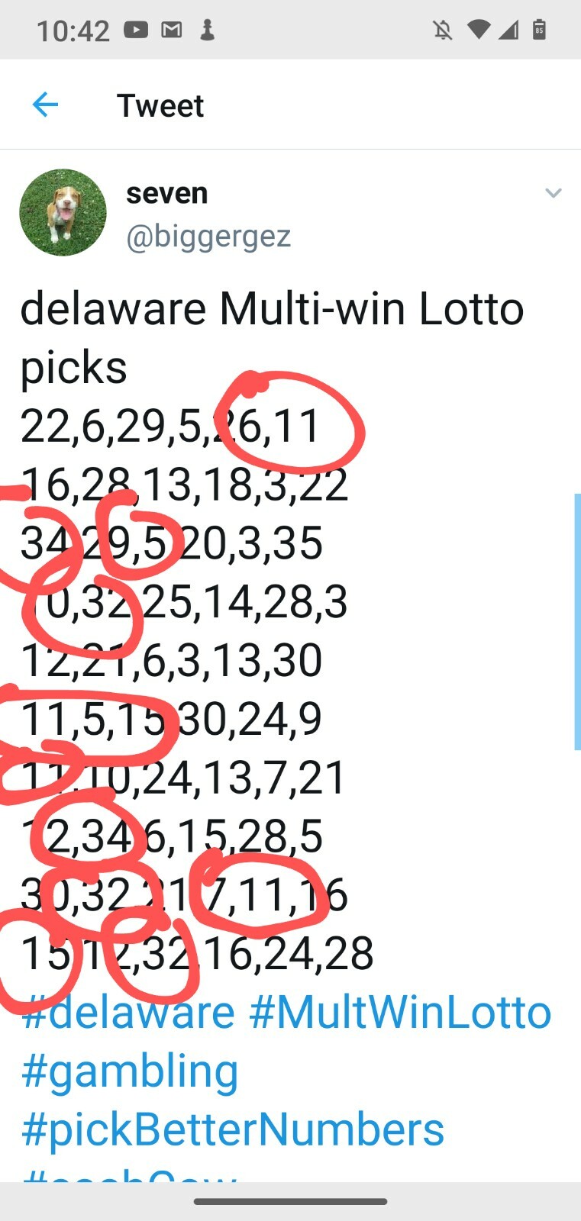Tap the display name seven
581x1221 pixels.
[x=167, y=193]
